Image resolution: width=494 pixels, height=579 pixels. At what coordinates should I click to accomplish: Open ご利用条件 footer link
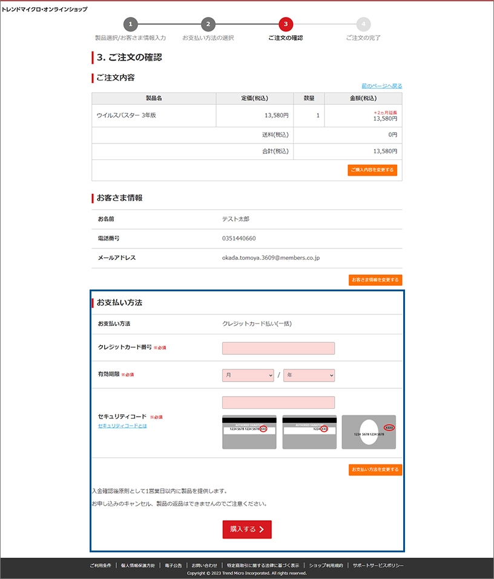[100, 565]
